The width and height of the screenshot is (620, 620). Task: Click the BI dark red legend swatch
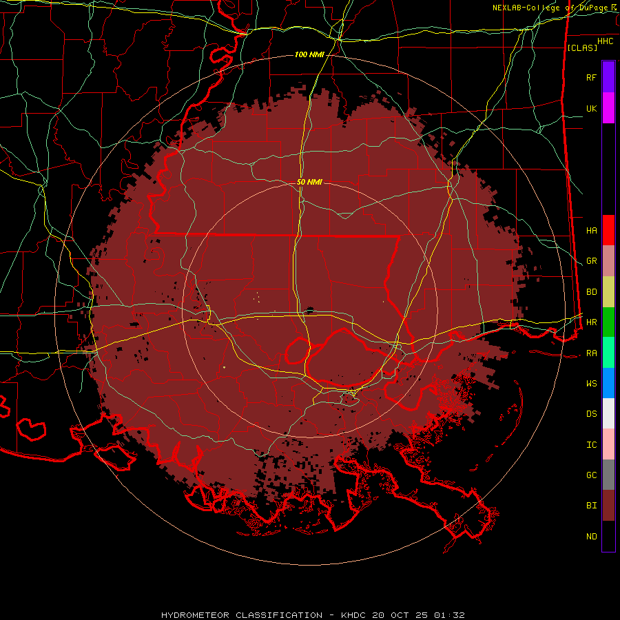point(608,506)
